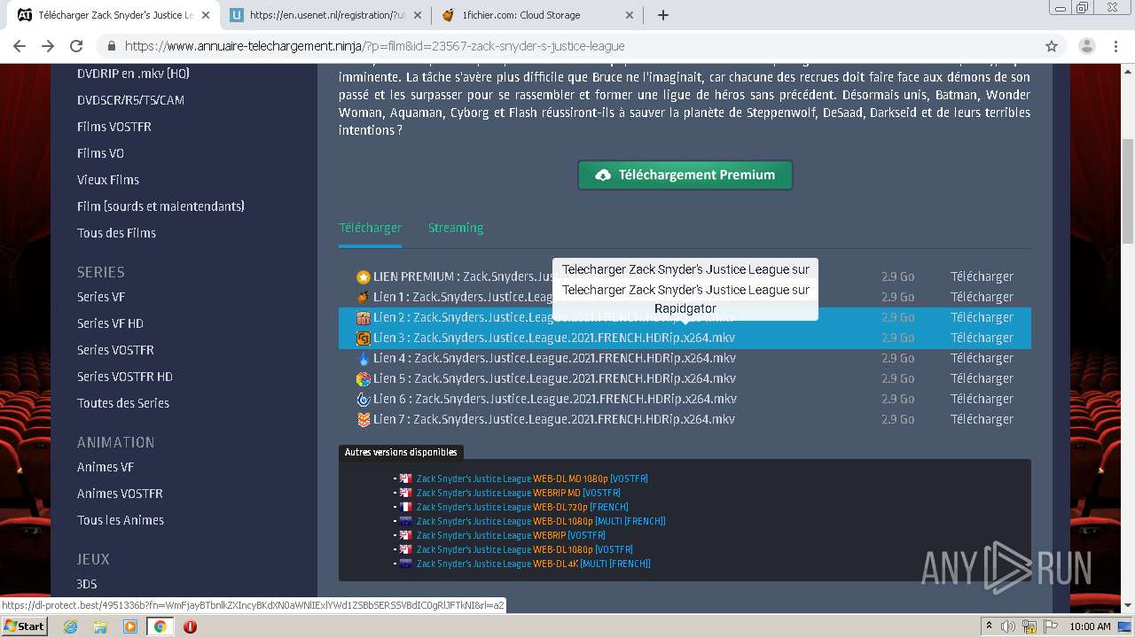Open Series VF HD sidebar link
The width and height of the screenshot is (1135, 638).
tap(110, 323)
